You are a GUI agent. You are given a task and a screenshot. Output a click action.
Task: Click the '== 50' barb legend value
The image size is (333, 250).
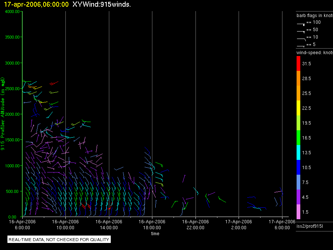point(312,30)
